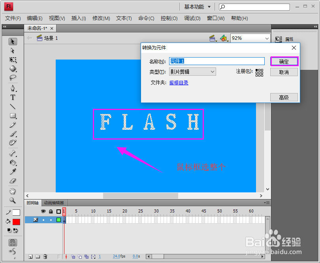Viewport: 320px width, 263px height.
Task: Select the Bone tool
Action: click(x=13, y=153)
